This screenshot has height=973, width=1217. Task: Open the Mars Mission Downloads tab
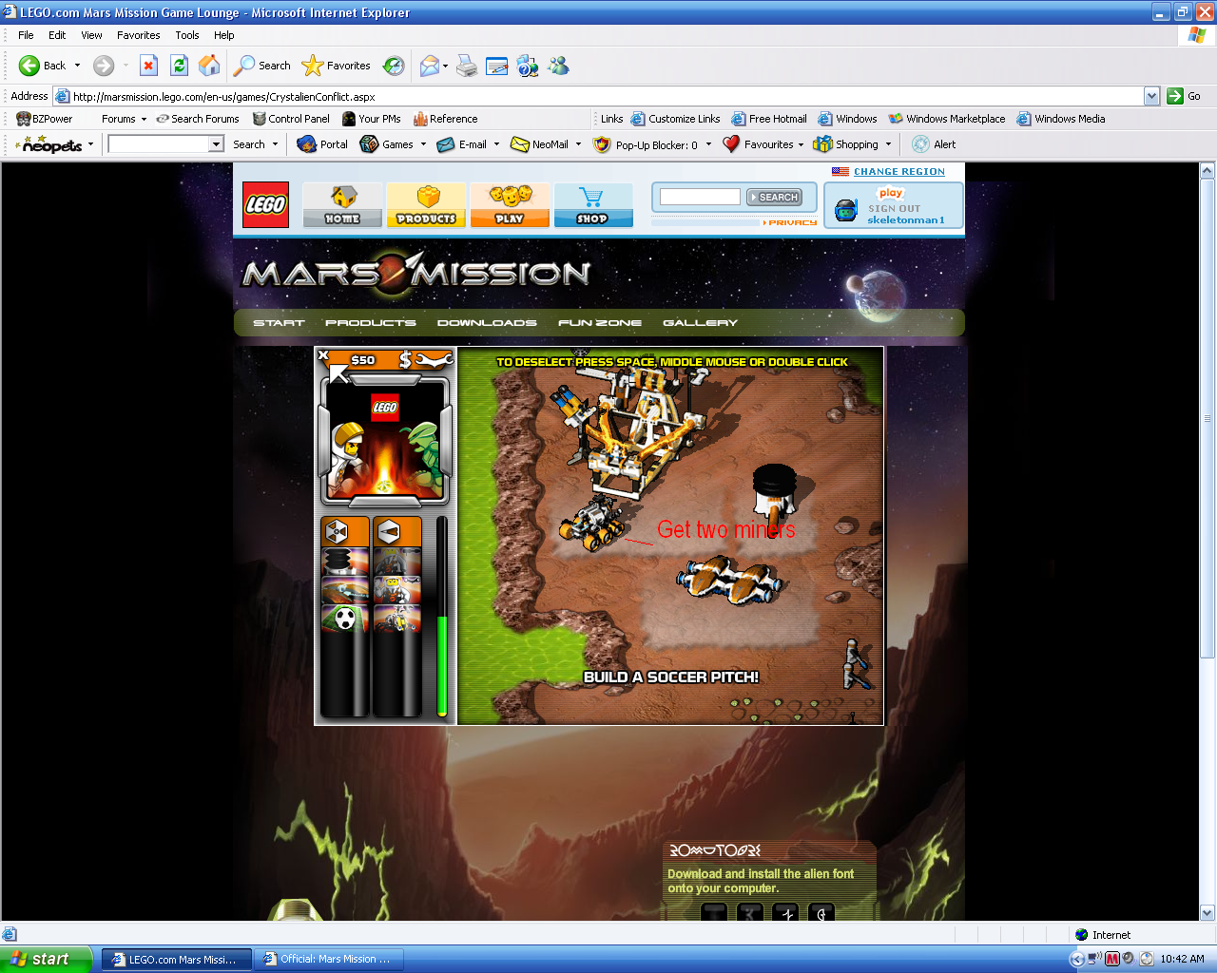point(487,323)
